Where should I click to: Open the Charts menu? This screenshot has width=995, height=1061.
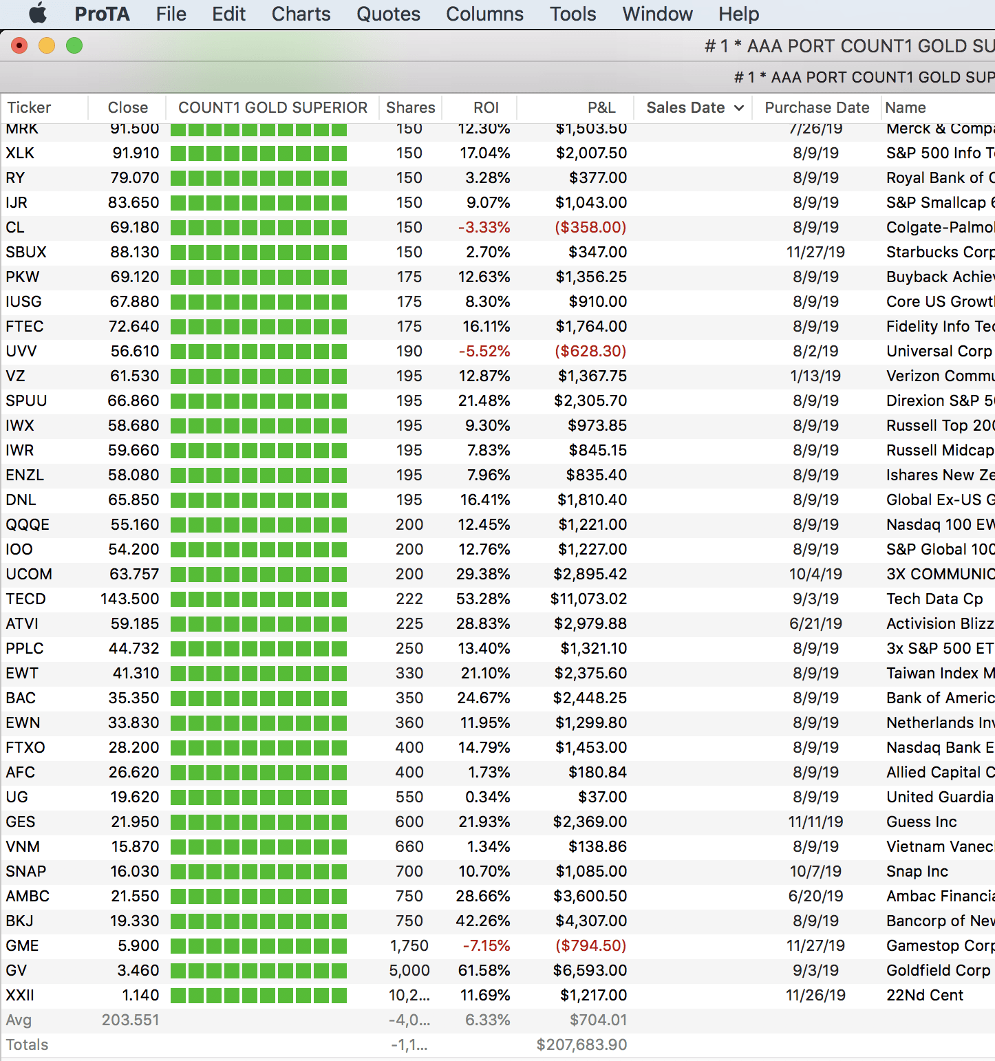[x=301, y=14]
